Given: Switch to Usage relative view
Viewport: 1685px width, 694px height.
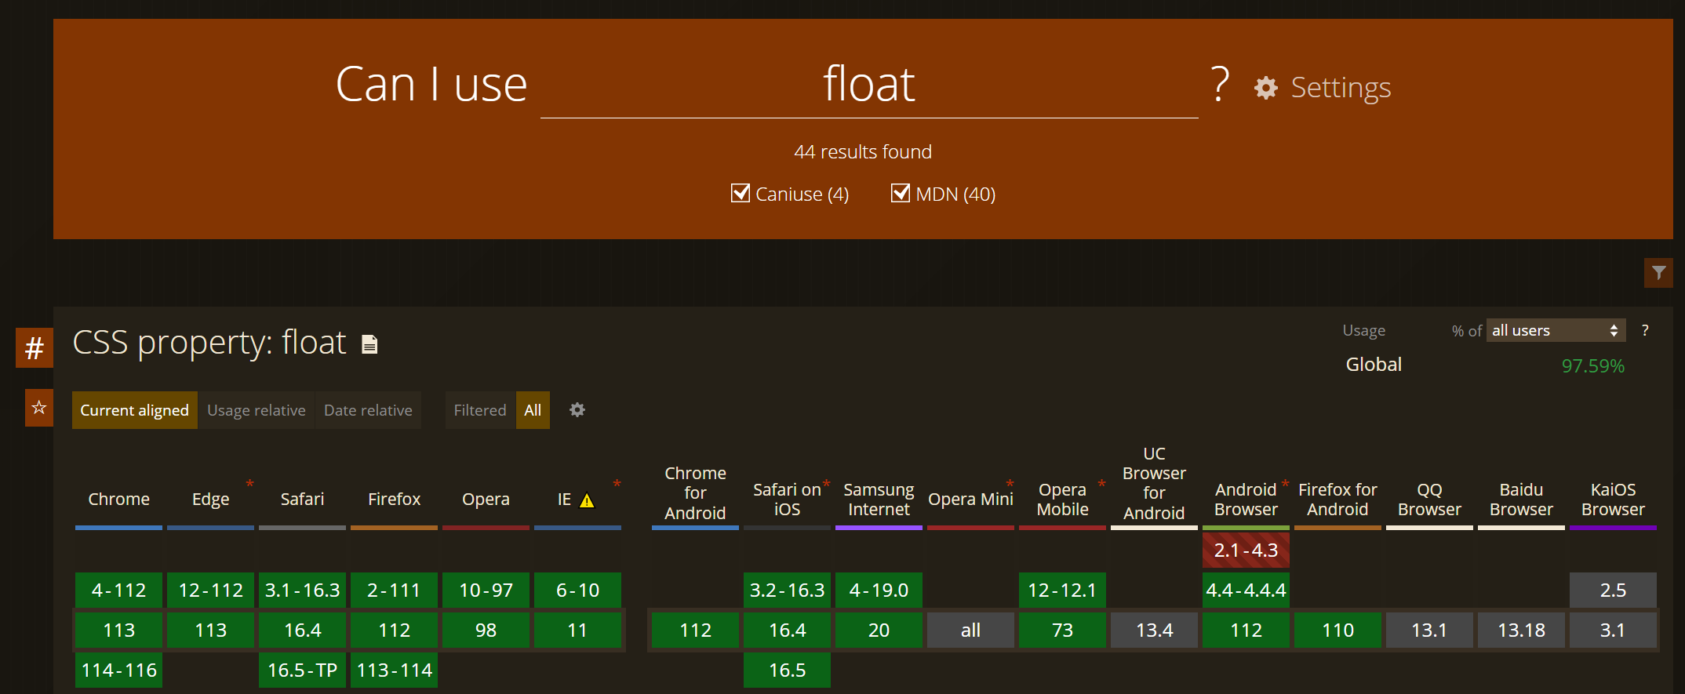Looking at the screenshot, I should (257, 410).
